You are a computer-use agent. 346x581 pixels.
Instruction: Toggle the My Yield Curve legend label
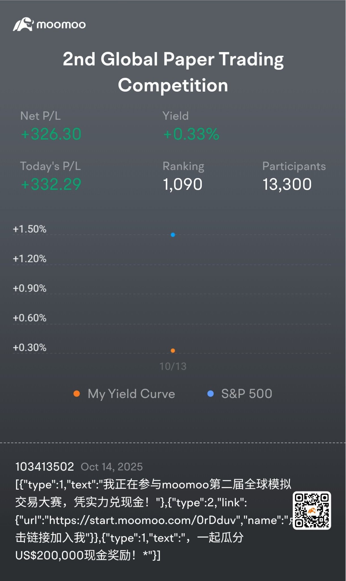[131, 394]
